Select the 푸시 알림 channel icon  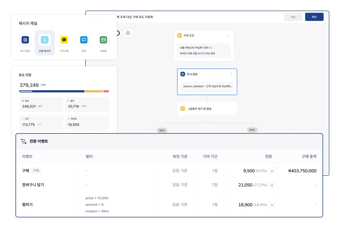(25, 40)
